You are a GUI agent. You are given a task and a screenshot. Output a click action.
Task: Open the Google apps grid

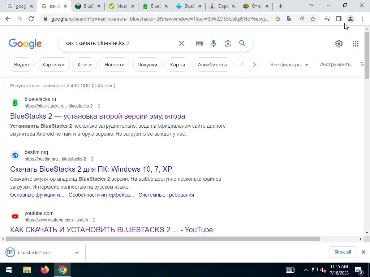click(x=356, y=44)
